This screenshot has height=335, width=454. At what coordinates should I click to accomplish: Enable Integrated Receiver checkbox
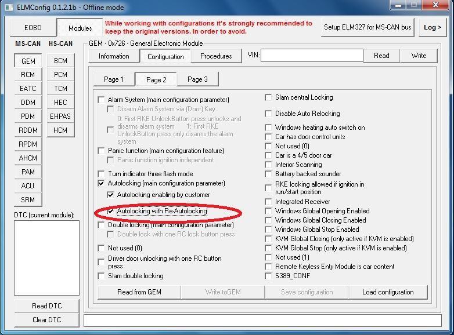point(268,202)
